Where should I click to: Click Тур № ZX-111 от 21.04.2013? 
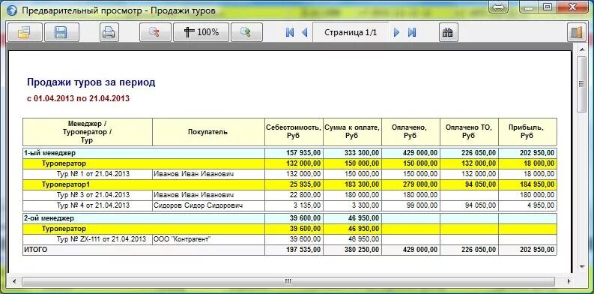[x=102, y=239]
